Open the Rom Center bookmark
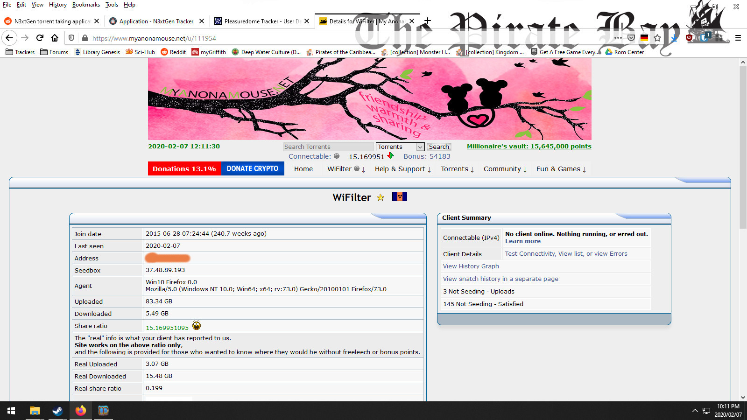Image resolution: width=747 pixels, height=420 pixels. [x=624, y=52]
